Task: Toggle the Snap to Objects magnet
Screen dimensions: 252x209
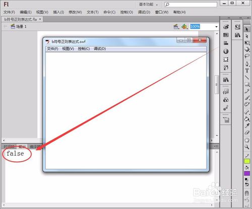Action: (247, 193)
